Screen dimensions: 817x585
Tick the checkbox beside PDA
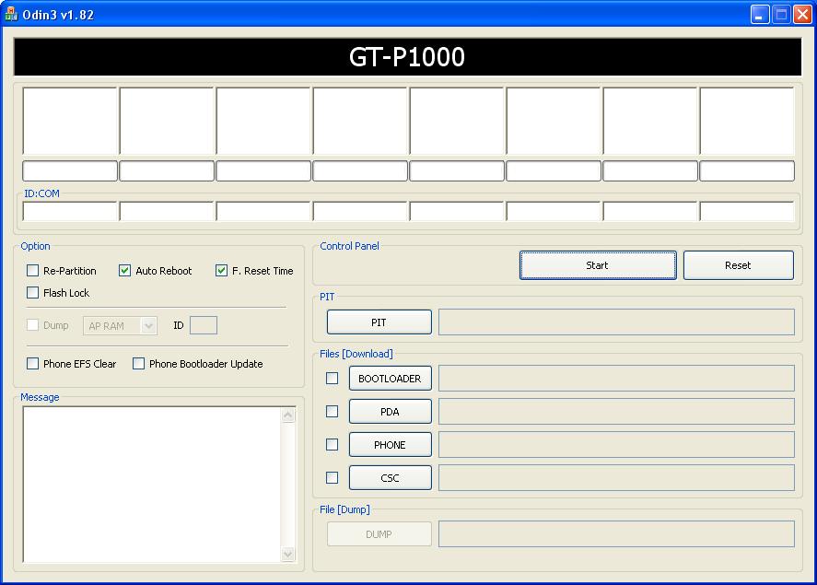(332, 412)
